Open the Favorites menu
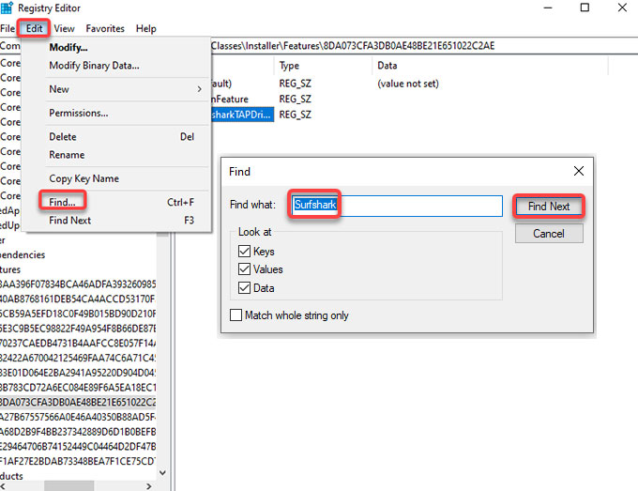Screen dimensions: 638x491 coord(105,28)
